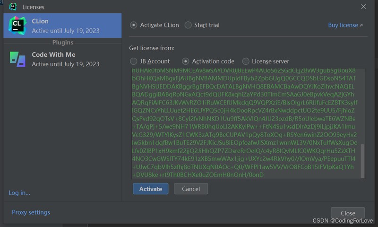Screen dimensions: 378x227
Task: Click the external arrow beside Buy license
Action: [x=361, y=26]
